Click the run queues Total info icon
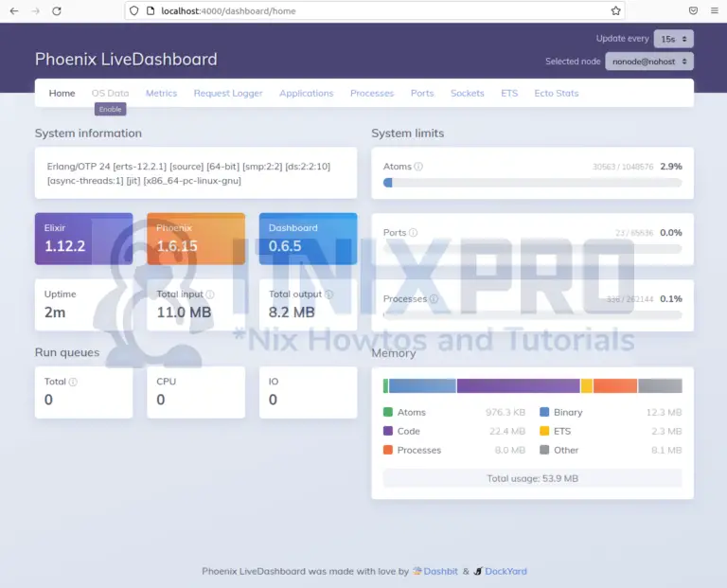This screenshot has width=727, height=588. tap(73, 382)
